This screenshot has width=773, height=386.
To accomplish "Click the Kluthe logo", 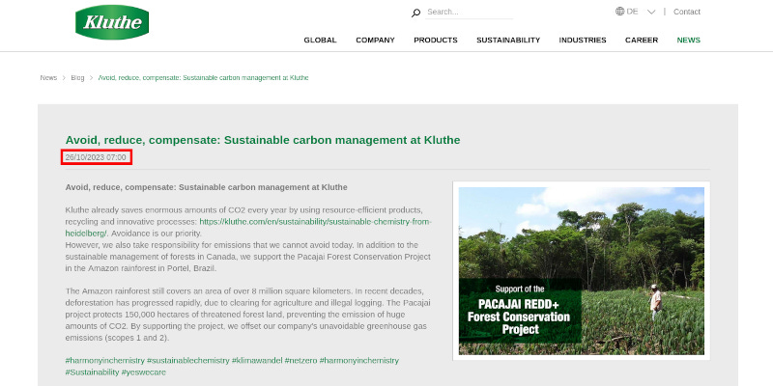I will click(112, 22).
